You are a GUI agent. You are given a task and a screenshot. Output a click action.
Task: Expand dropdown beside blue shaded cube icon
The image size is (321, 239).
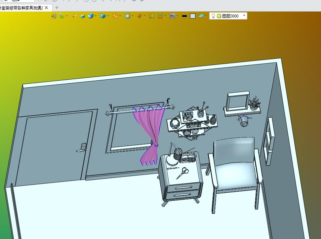(96, 16)
